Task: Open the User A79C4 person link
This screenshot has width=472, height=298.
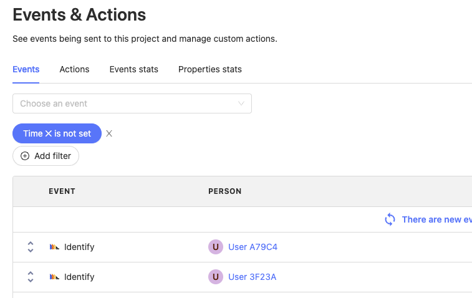Action: point(253,247)
